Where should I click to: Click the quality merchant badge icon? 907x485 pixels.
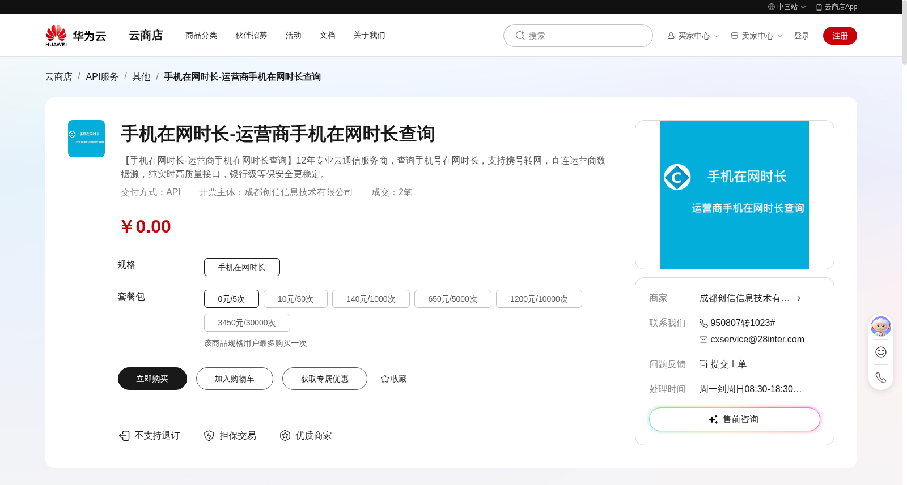pyautogui.click(x=285, y=435)
